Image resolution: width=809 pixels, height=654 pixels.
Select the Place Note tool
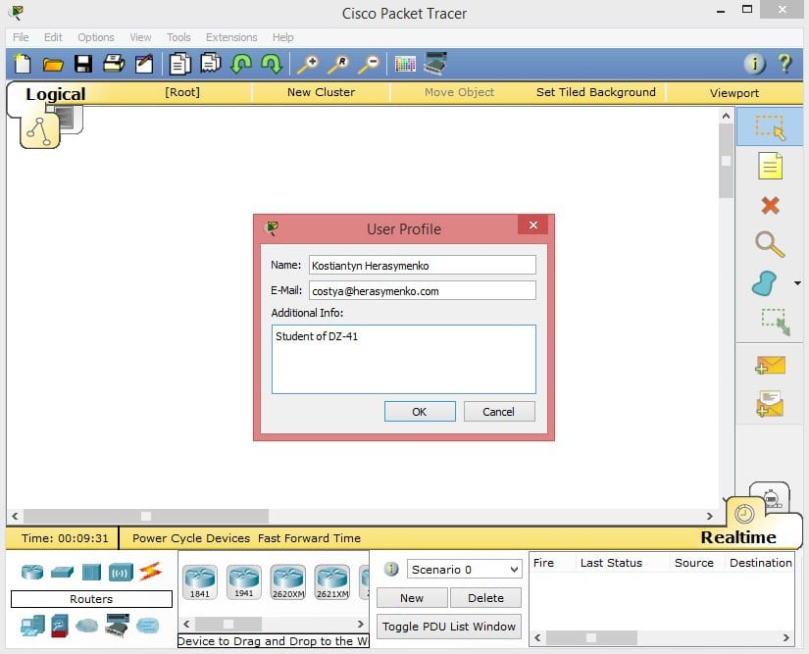770,166
